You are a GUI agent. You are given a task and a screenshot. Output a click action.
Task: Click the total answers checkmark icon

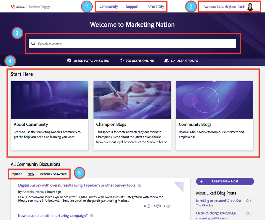[69, 61]
